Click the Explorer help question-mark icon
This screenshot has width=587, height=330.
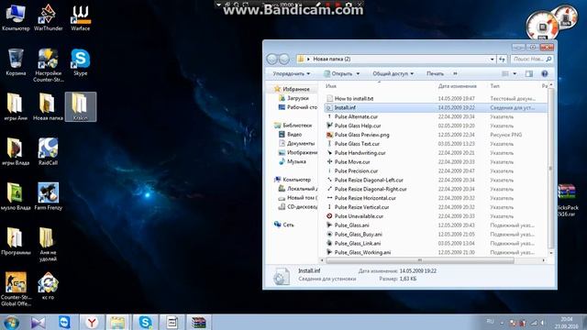click(544, 73)
